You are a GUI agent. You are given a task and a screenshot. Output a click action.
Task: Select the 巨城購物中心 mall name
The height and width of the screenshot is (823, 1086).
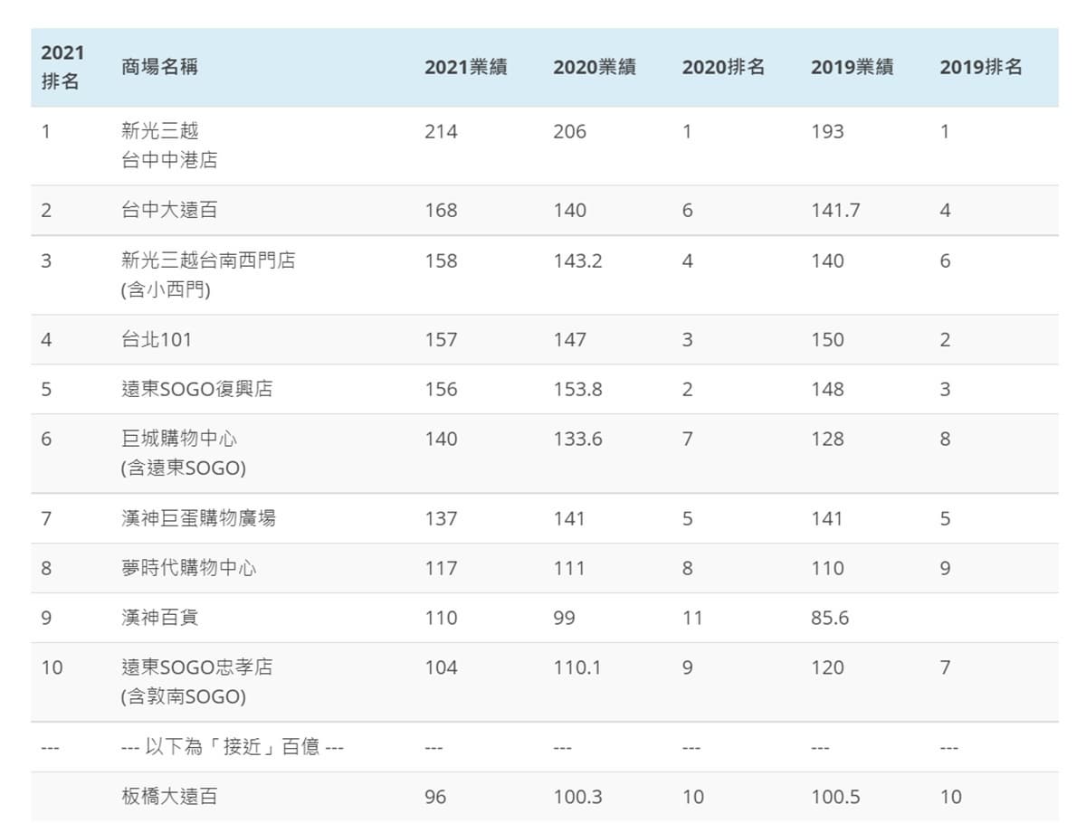coord(179,439)
